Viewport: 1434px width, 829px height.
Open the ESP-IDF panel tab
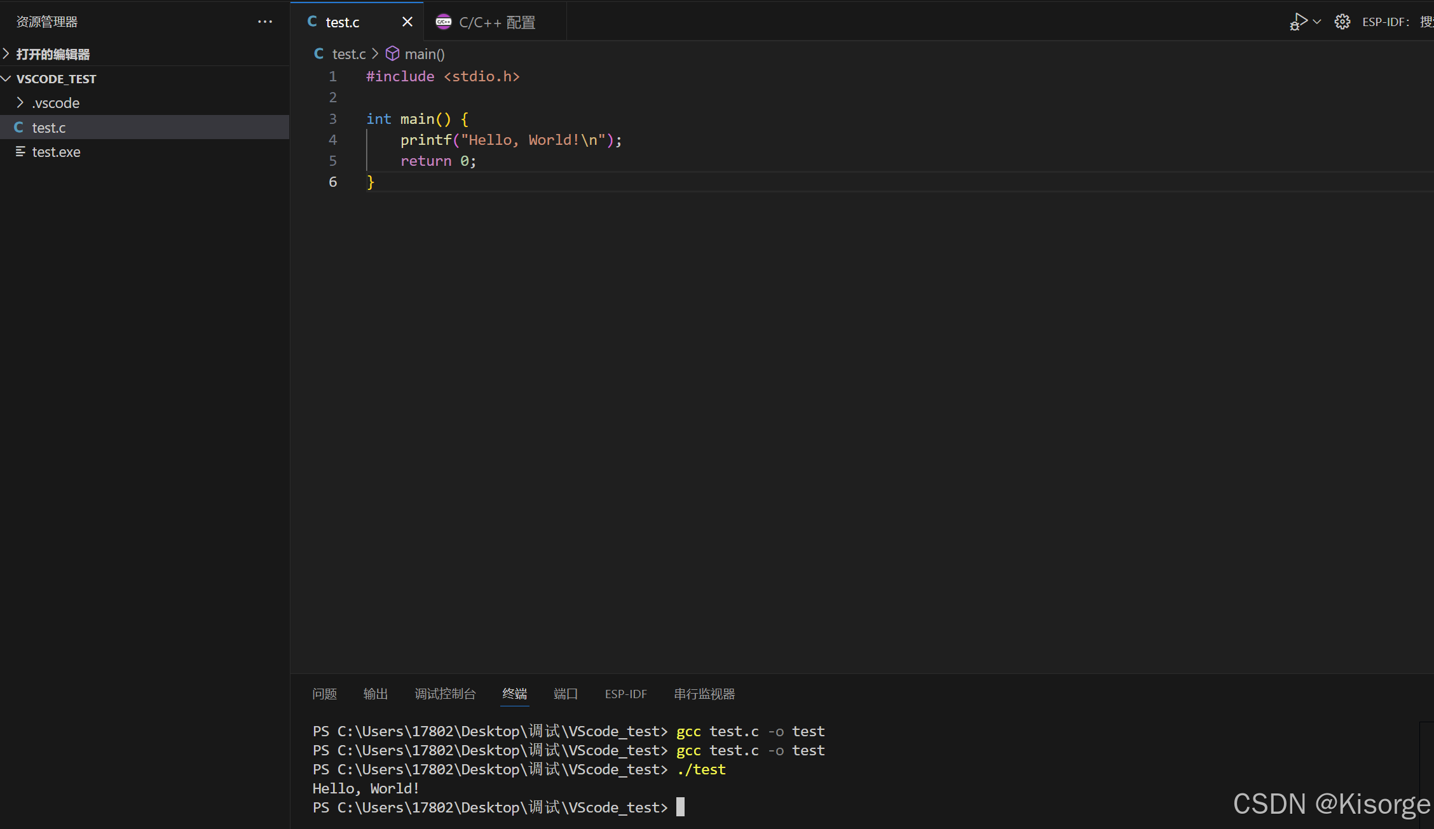point(626,694)
